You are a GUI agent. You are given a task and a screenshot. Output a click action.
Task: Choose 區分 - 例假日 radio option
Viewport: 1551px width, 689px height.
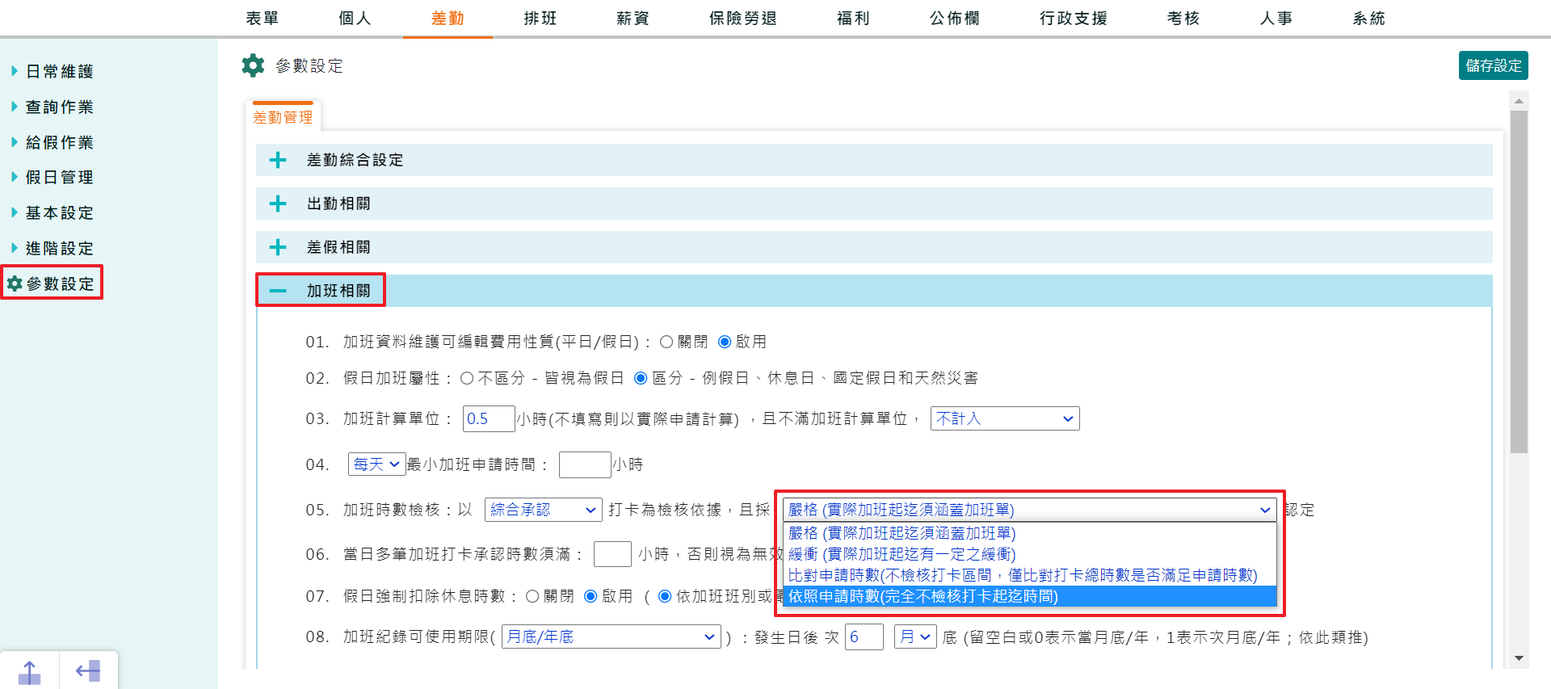pyautogui.click(x=641, y=378)
